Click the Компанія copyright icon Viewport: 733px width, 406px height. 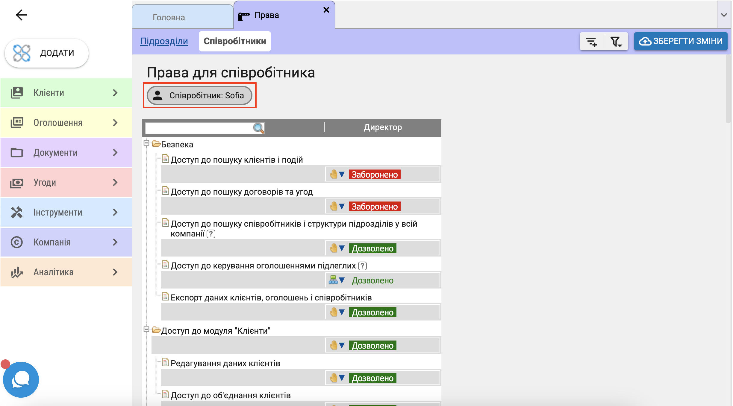click(x=17, y=242)
